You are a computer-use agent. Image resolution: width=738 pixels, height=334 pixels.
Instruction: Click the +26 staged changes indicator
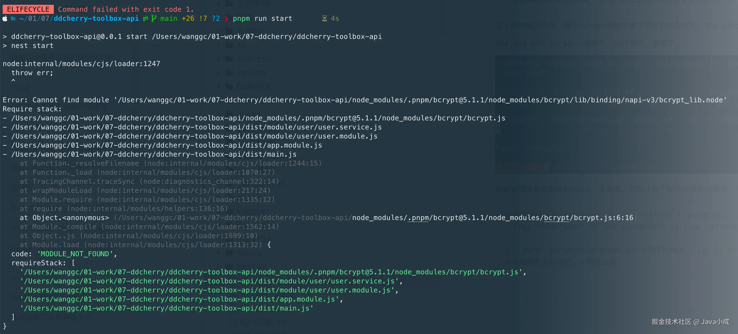(x=188, y=19)
